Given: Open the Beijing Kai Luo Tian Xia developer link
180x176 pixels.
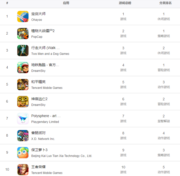Looking at the screenshot, I should click(62, 156).
